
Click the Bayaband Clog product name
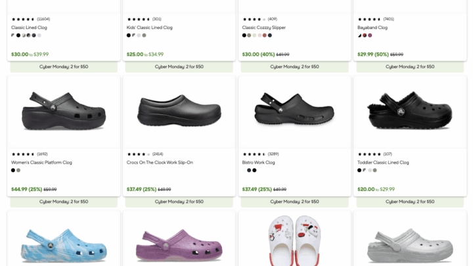click(372, 28)
